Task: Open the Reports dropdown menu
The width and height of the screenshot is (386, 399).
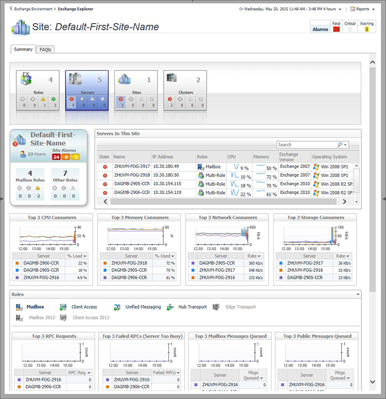Action: click(373, 9)
